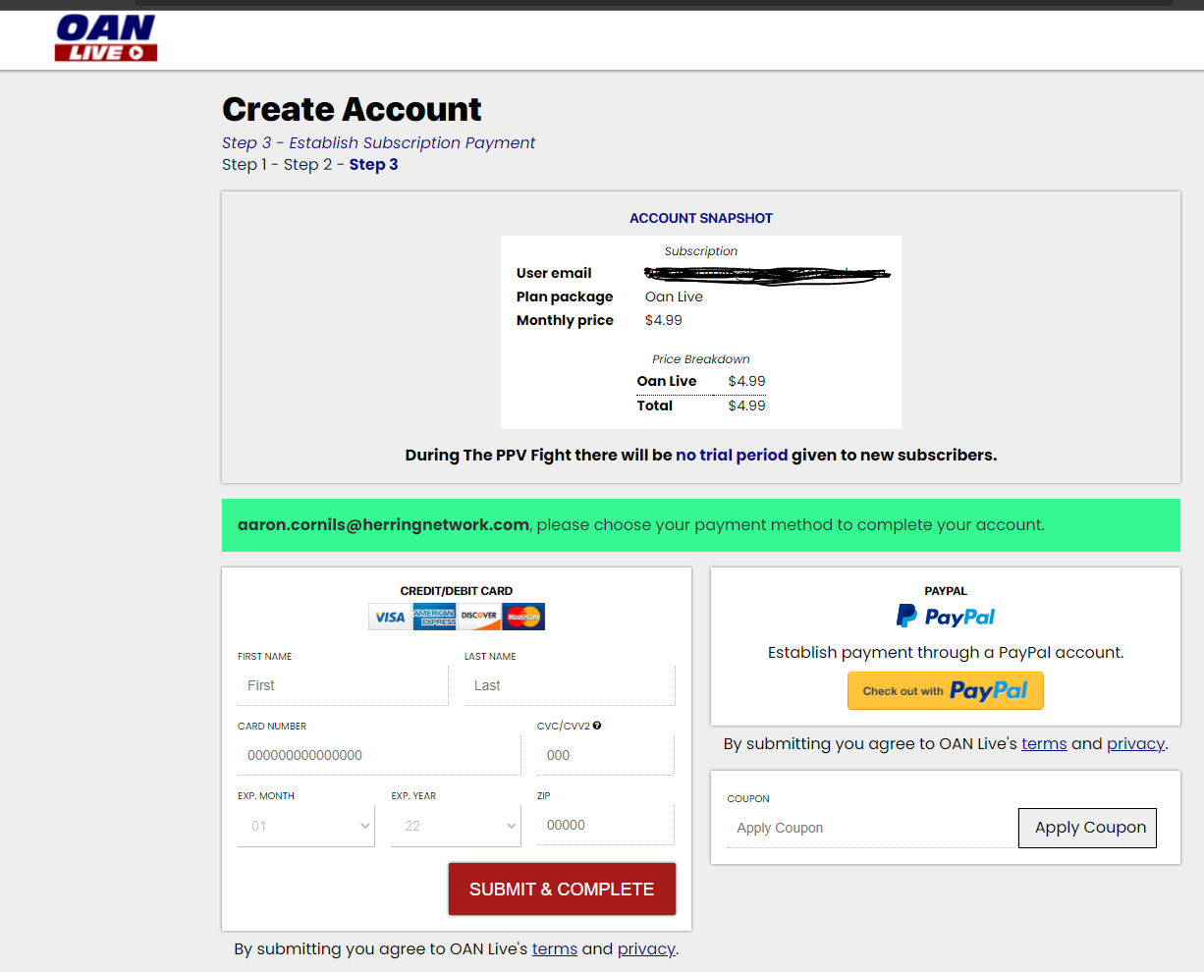Click the OAN Live logo
Screen dimensions: 1204x972
coord(106,38)
